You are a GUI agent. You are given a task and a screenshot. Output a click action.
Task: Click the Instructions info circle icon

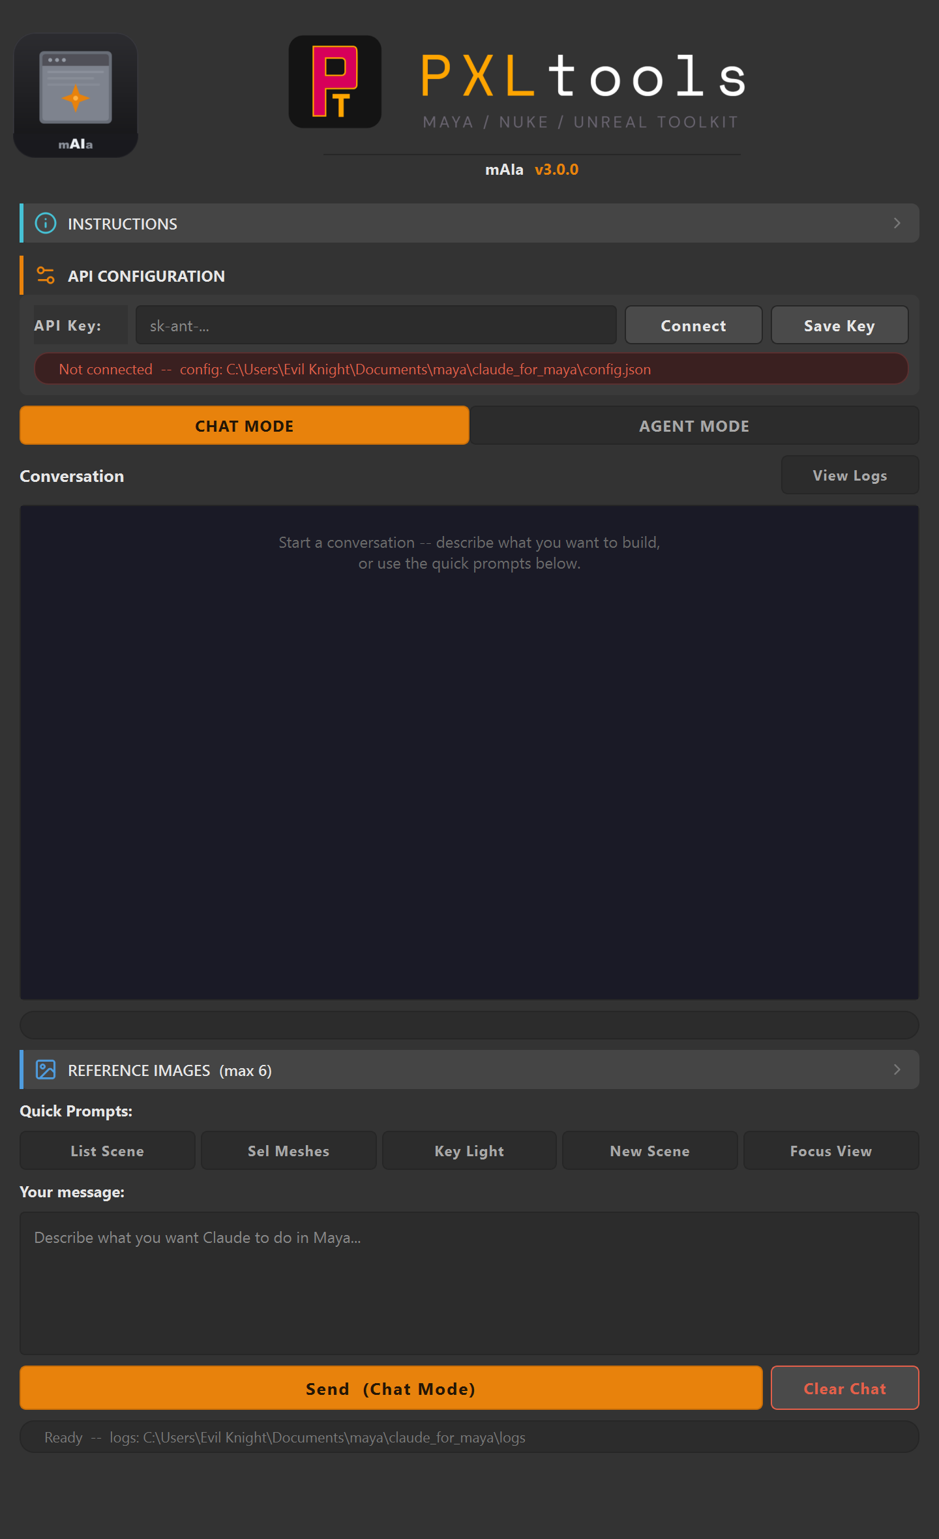46,223
